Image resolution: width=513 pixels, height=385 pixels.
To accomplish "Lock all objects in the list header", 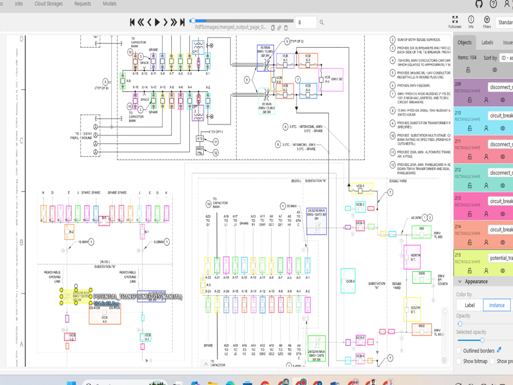I will (468, 70).
